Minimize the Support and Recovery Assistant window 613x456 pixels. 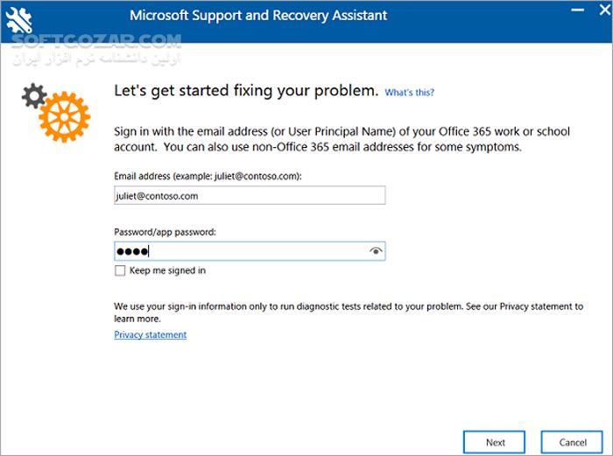click(577, 10)
